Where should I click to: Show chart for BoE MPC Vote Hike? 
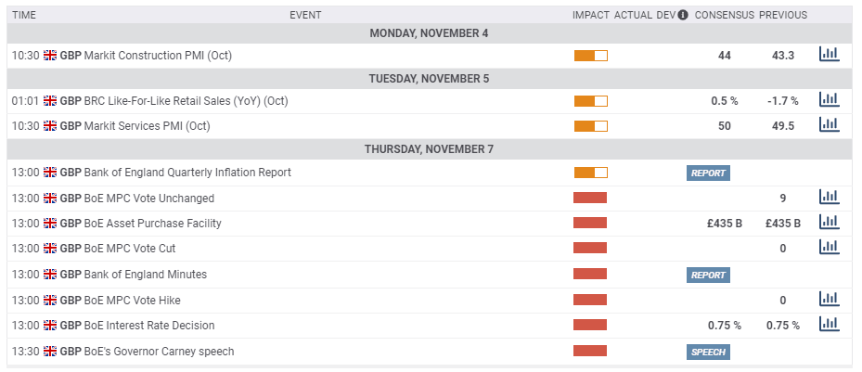pyautogui.click(x=829, y=300)
